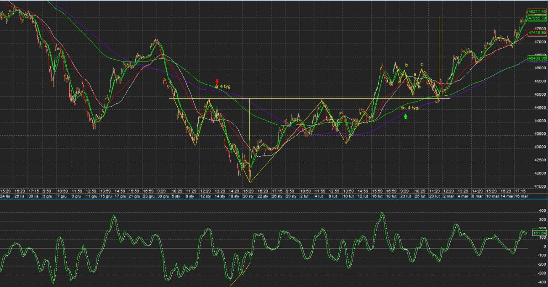Screen dimensions: 548x287
Task: Select the red 47416.90 price tag
Action: coord(537,33)
